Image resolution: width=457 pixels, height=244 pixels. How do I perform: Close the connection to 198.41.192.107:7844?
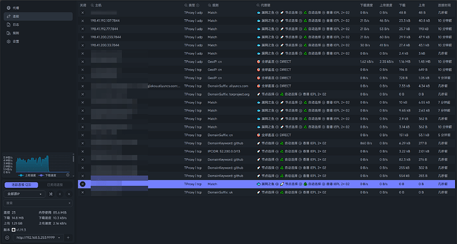point(83,20)
